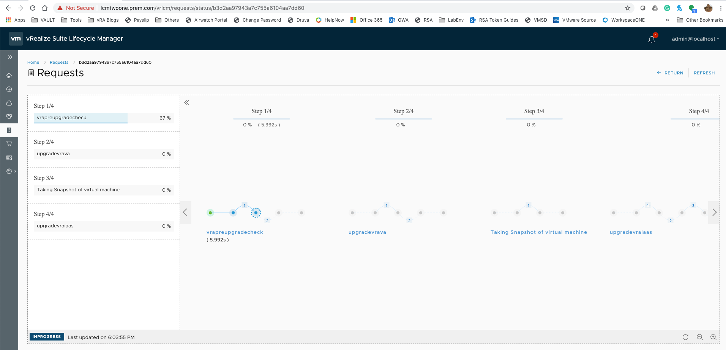Open the cloud icon in the sidebar
This screenshot has height=350, width=726.
[x=9, y=103]
